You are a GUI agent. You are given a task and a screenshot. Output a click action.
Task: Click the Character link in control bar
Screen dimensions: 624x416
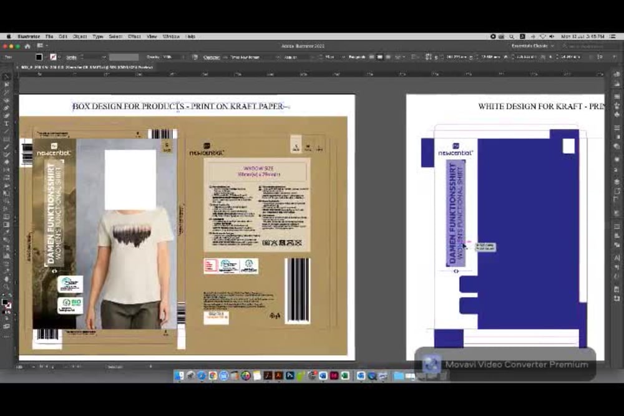pos(212,57)
